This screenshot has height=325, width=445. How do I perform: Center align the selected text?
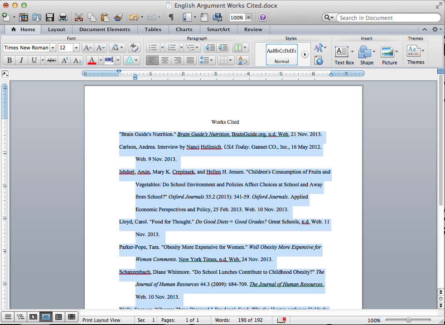pyautogui.click(x=165, y=60)
